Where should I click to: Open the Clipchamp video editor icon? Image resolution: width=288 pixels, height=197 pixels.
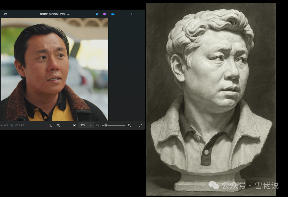pyautogui.click(x=105, y=14)
